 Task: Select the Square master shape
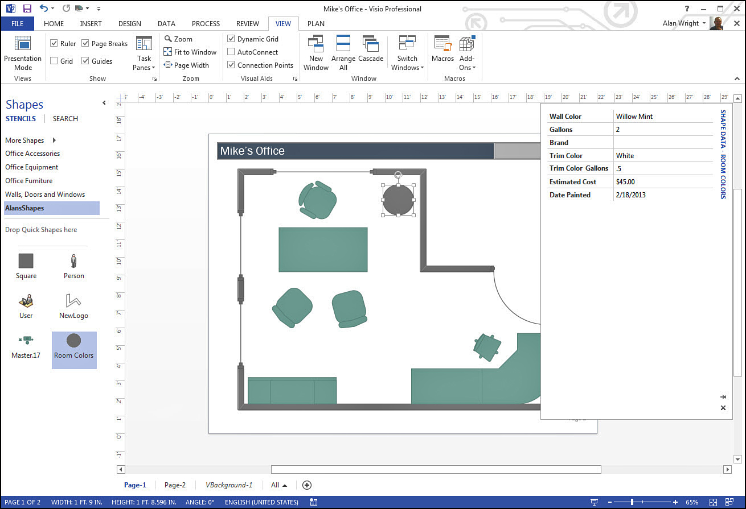[26, 266]
